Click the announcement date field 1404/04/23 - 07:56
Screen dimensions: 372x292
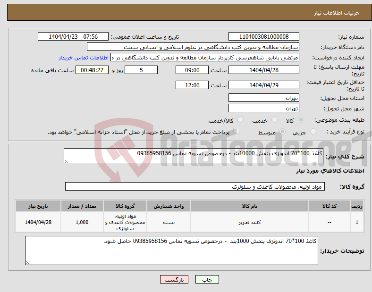73,37
